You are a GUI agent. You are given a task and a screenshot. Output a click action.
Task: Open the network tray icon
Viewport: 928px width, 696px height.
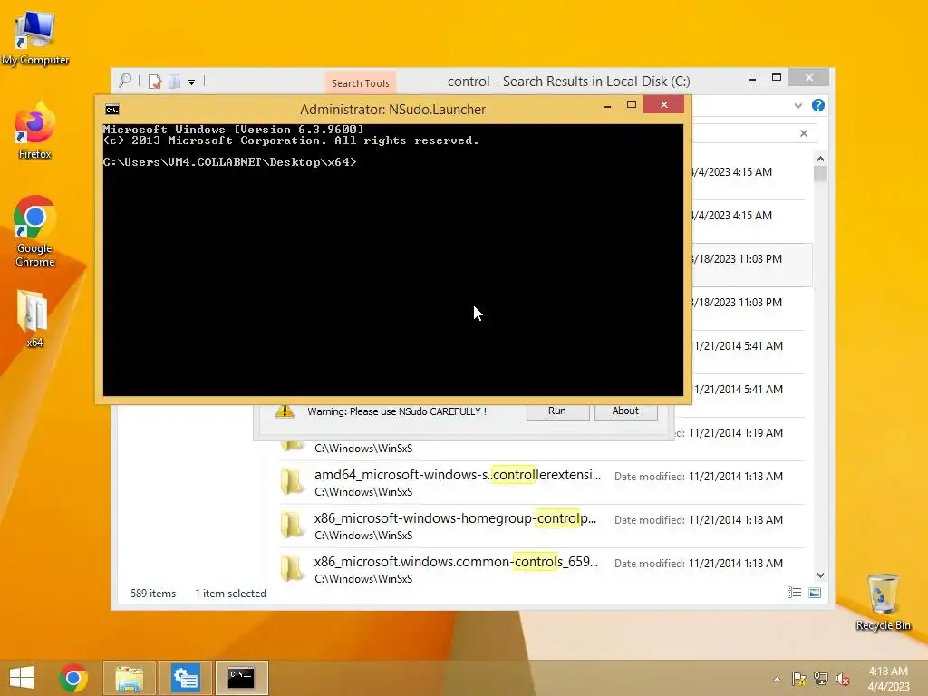point(821,679)
